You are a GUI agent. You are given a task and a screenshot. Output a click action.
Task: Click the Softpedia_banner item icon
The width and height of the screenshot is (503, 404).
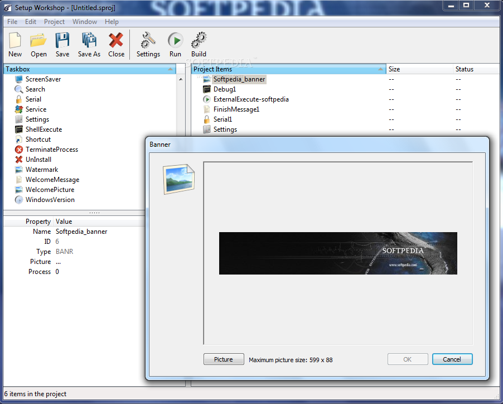207,79
